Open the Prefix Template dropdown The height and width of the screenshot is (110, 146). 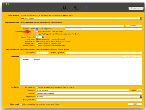81,18
